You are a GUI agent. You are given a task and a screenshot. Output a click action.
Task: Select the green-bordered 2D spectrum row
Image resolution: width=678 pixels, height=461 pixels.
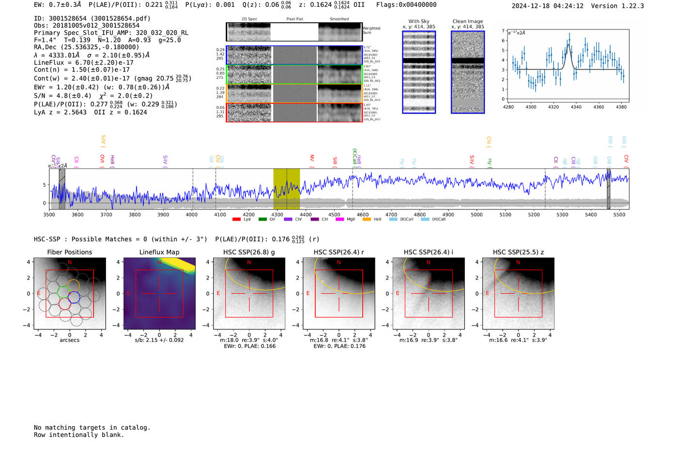tap(294, 74)
